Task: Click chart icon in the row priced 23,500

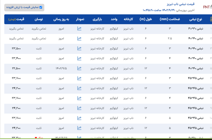Action: coord(79,49)
